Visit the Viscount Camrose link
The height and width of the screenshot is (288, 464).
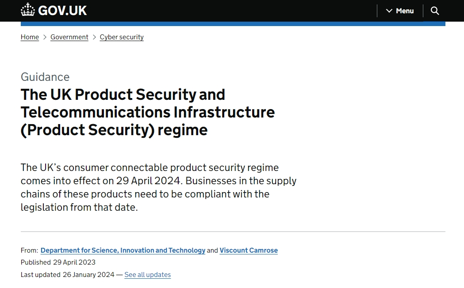[249, 250]
